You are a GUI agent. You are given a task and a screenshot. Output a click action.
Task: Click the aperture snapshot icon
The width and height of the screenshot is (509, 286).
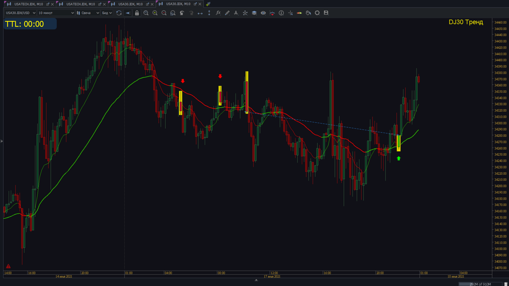pos(317,13)
